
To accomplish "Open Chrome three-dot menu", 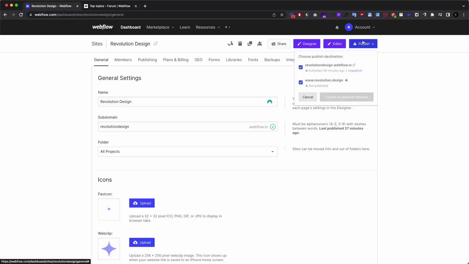I will [x=464, y=15].
